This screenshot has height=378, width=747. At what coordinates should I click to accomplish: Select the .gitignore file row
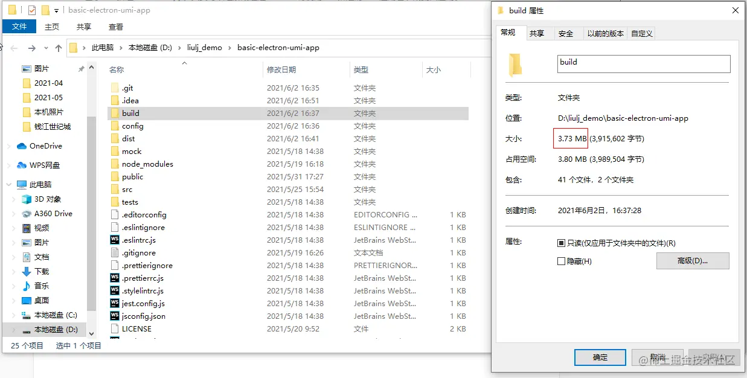287,253
